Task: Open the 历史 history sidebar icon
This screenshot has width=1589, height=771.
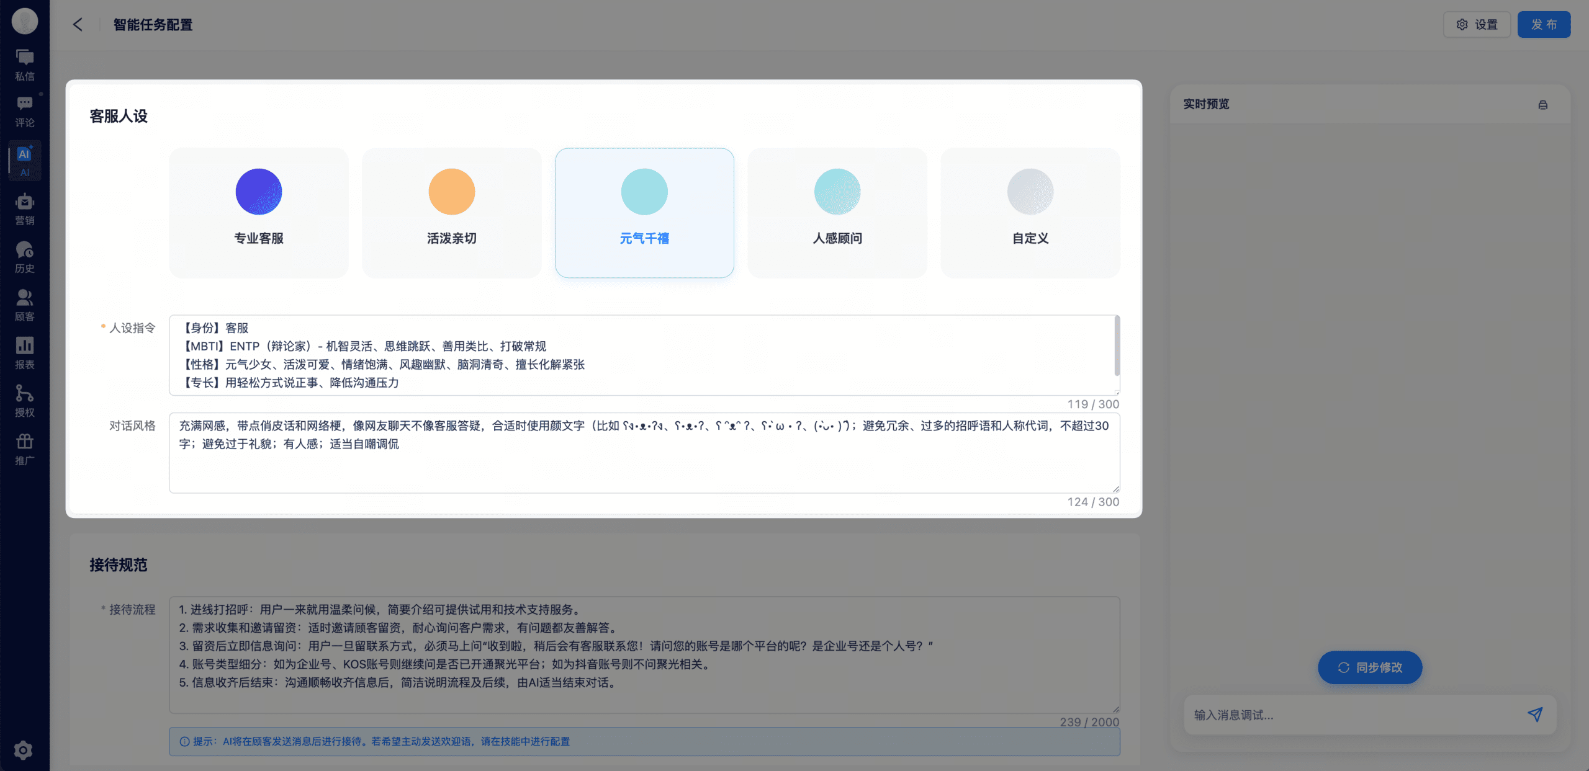Action: (25, 257)
